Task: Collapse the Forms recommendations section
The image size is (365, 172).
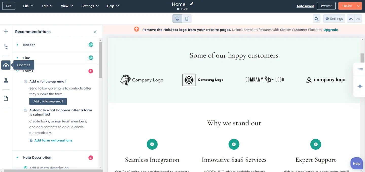Action: click(17, 71)
